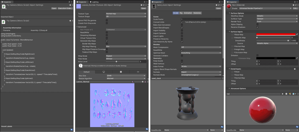
Task: Click the alpha toggle icon at right of Leaves_Normal preview bar
Action: [145, 82]
